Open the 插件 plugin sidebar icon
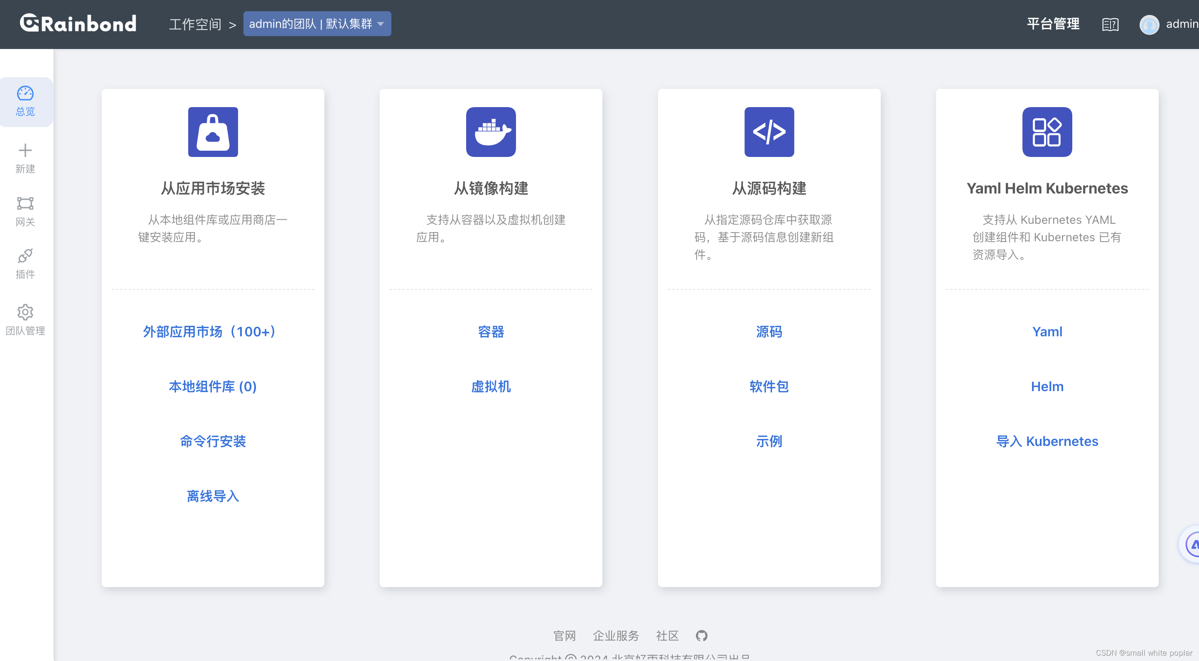This screenshot has width=1199, height=661. (x=25, y=256)
